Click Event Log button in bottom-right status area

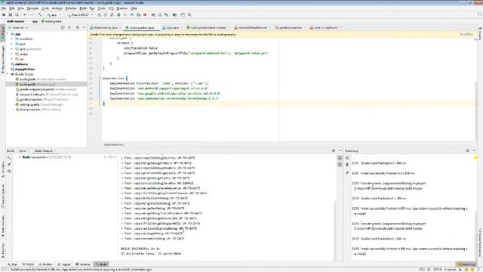click(x=466, y=264)
